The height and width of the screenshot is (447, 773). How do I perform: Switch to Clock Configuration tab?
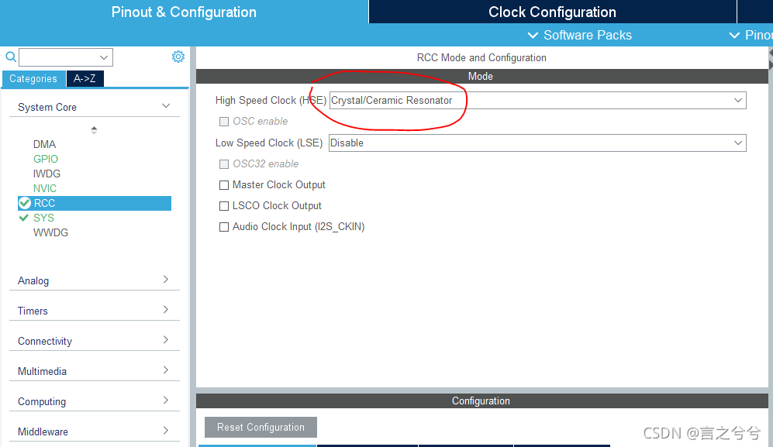click(552, 12)
